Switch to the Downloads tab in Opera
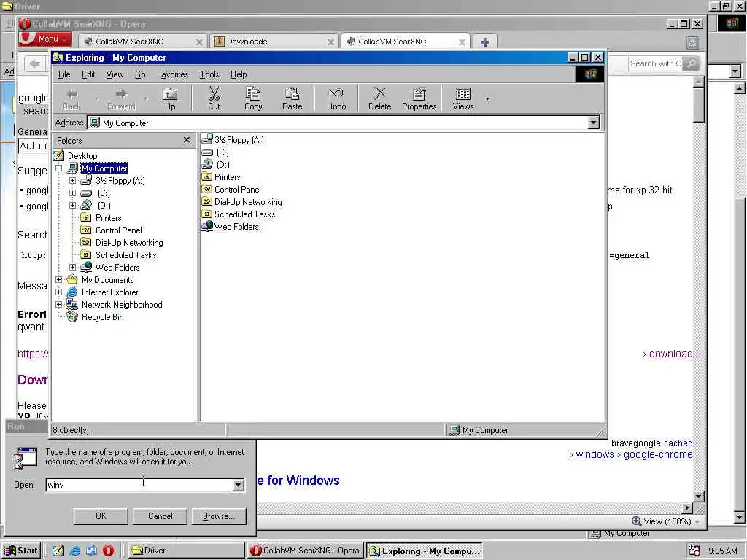Image resolution: width=747 pixels, height=560 pixels. (x=274, y=42)
